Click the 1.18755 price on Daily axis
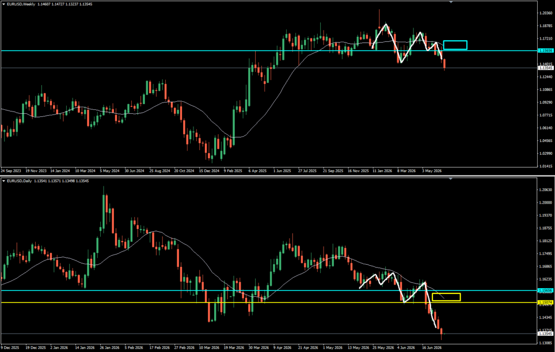This screenshot has width=555, height=352. 546,228
